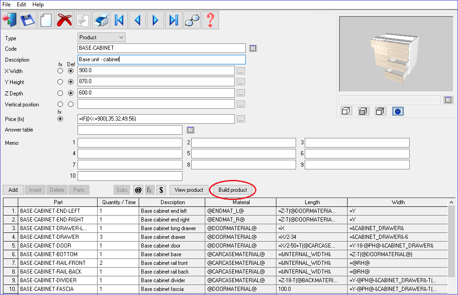The image size is (458, 295).
Task: Click the Memo 1 input field
Action: point(130,142)
